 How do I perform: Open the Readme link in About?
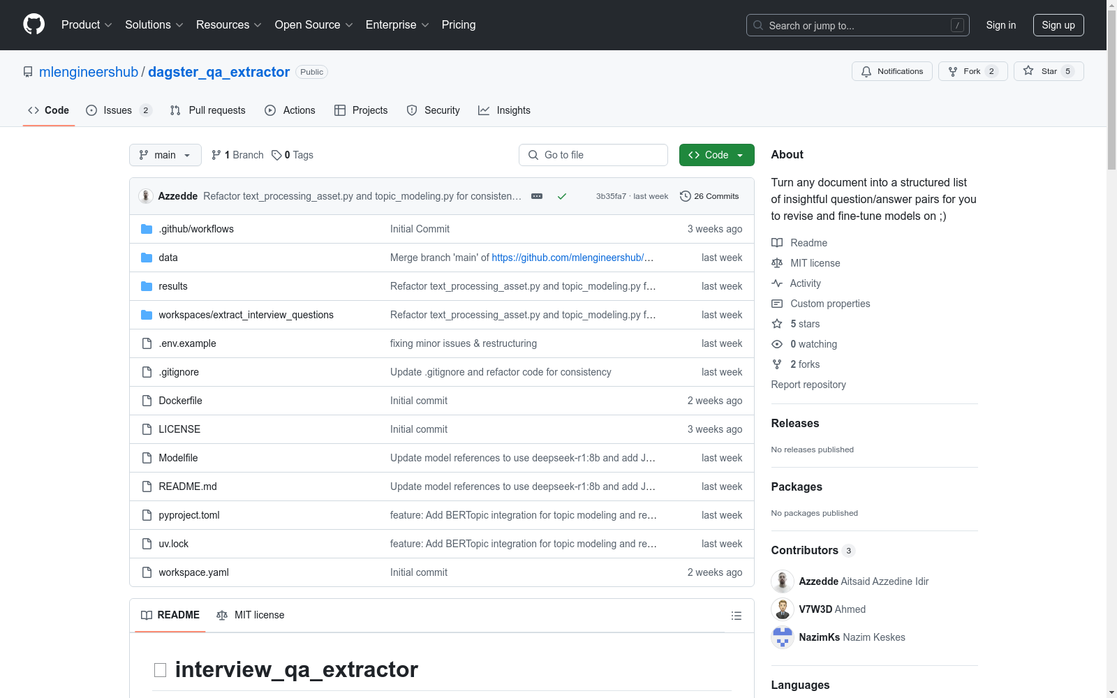[x=799, y=243]
